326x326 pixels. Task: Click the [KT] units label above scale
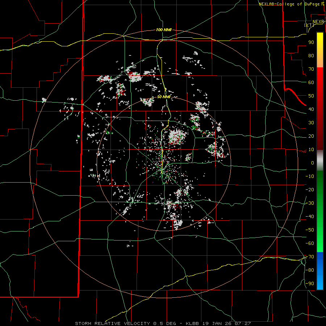click(x=309, y=25)
